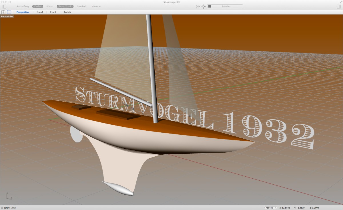This screenshot has width=343, height=210.
Task: Toggle Planar mode
Action: tap(50, 6)
